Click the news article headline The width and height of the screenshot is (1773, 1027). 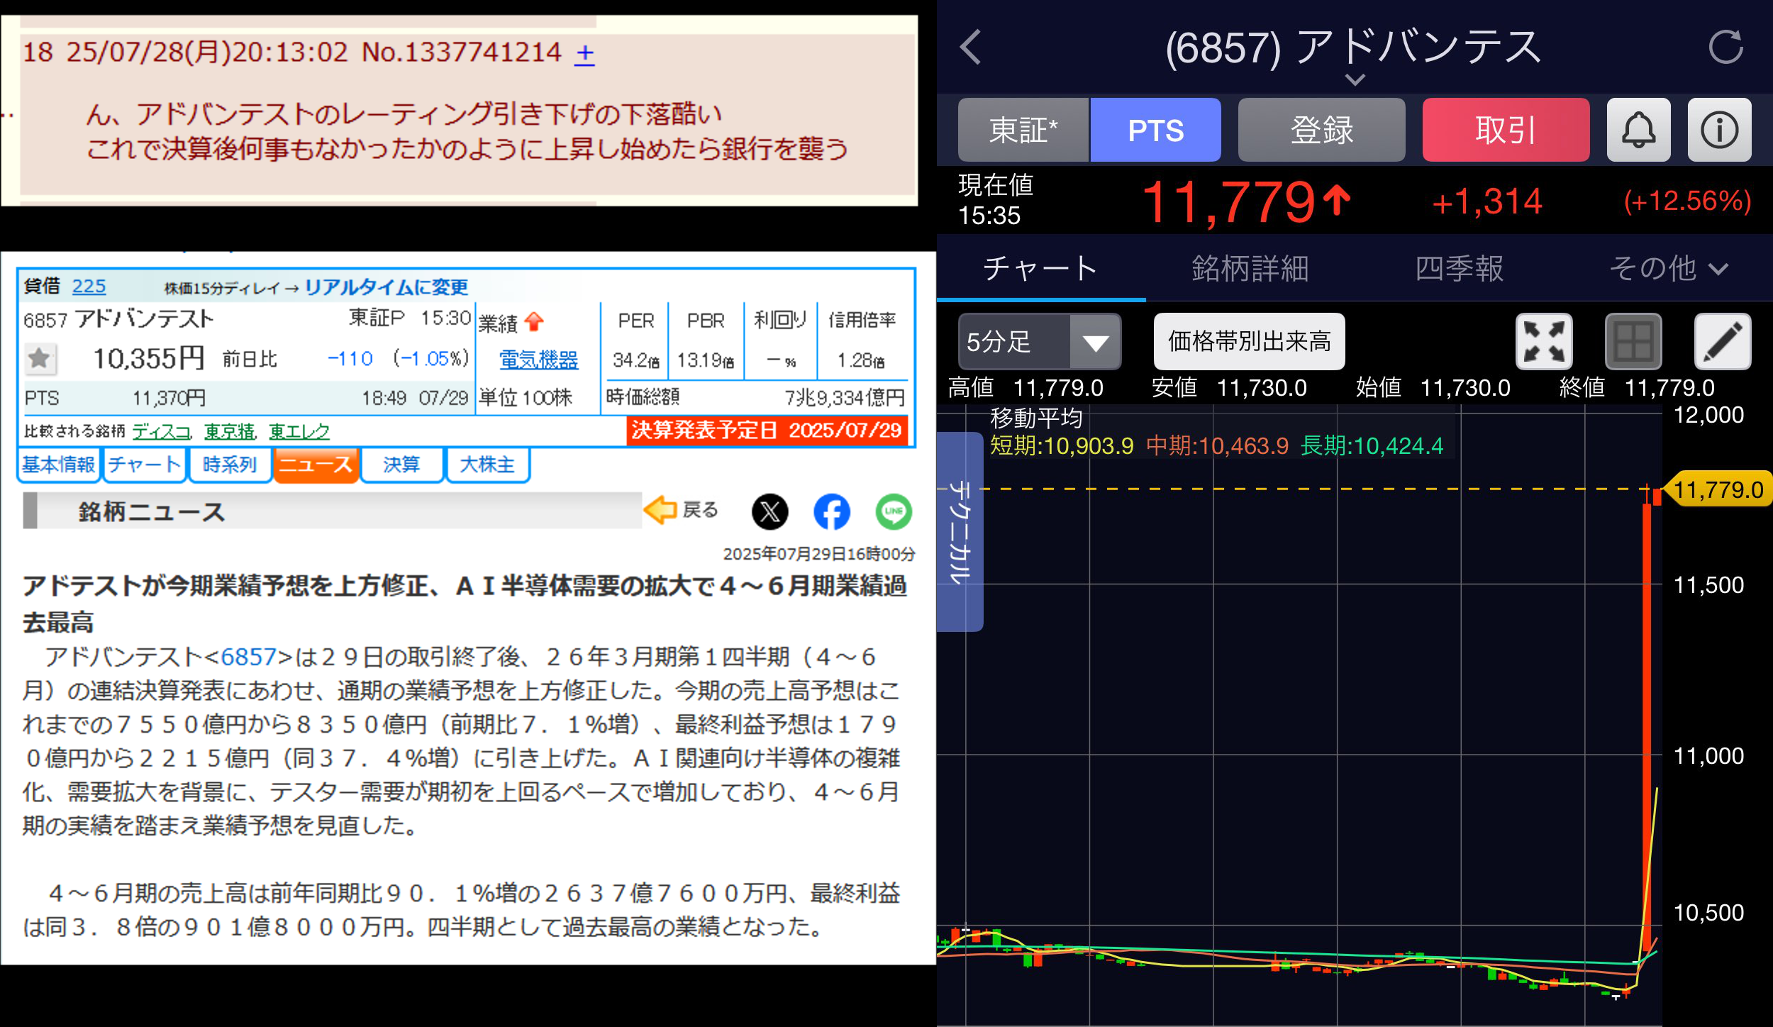[x=465, y=604]
